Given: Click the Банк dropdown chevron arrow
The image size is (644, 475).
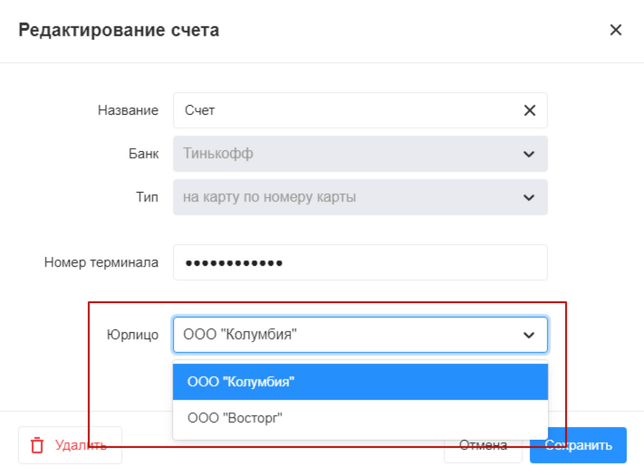Looking at the screenshot, I should [529, 154].
